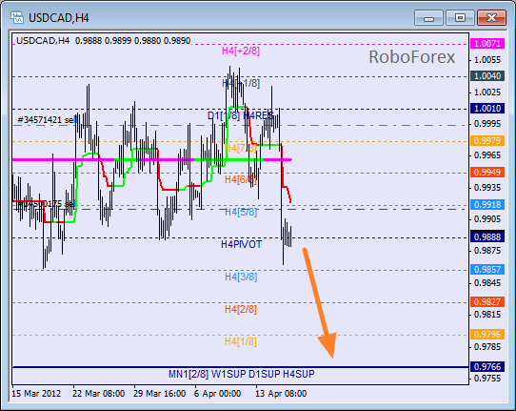Select the 0.9979 orange price label

click(x=487, y=141)
